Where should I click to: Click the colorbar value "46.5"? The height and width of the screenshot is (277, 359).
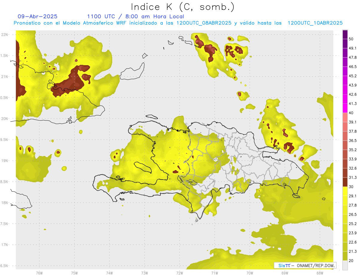tap(353, 67)
